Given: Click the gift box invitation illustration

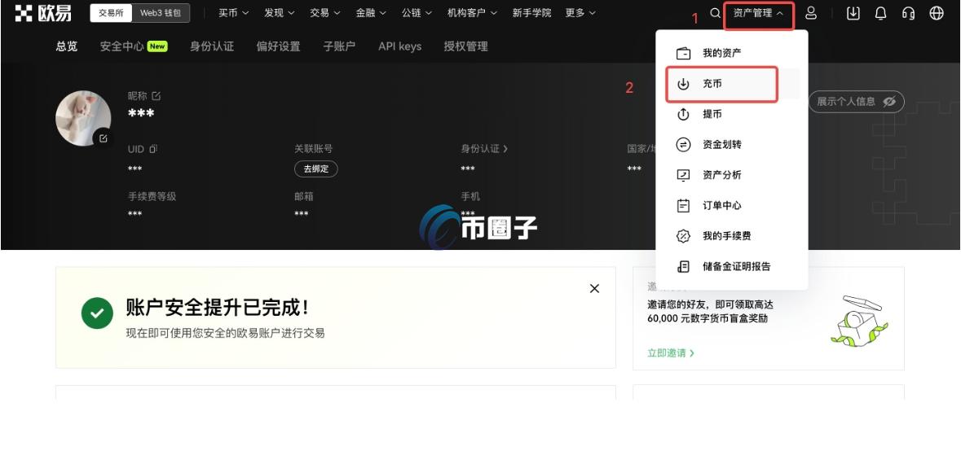Looking at the screenshot, I should click(858, 321).
